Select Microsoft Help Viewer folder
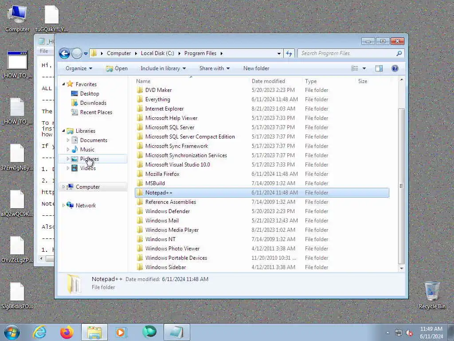454x341 pixels. tap(171, 118)
